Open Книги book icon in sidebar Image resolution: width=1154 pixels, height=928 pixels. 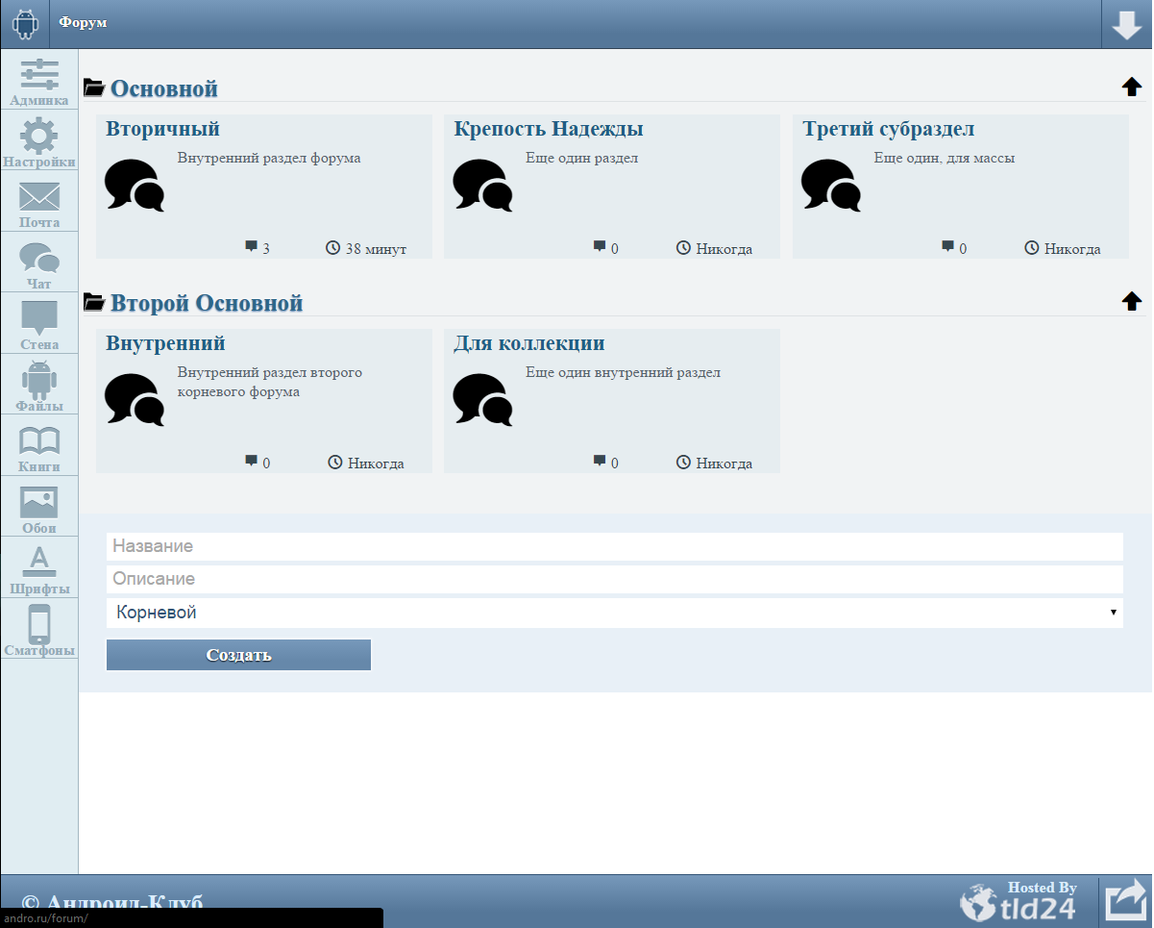pyautogui.click(x=39, y=441)
